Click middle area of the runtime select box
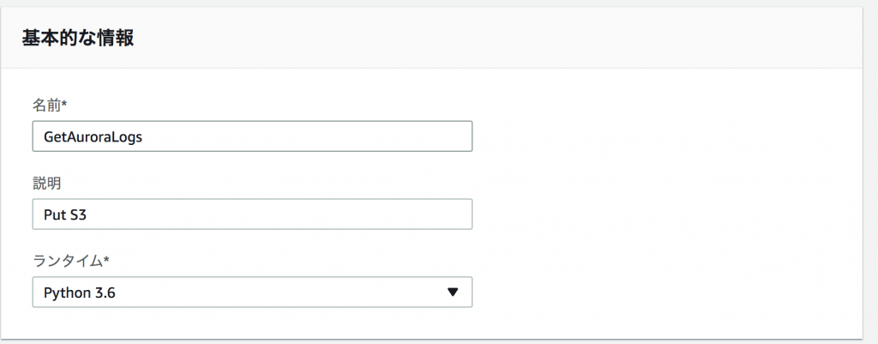 (x=252, y=292)
